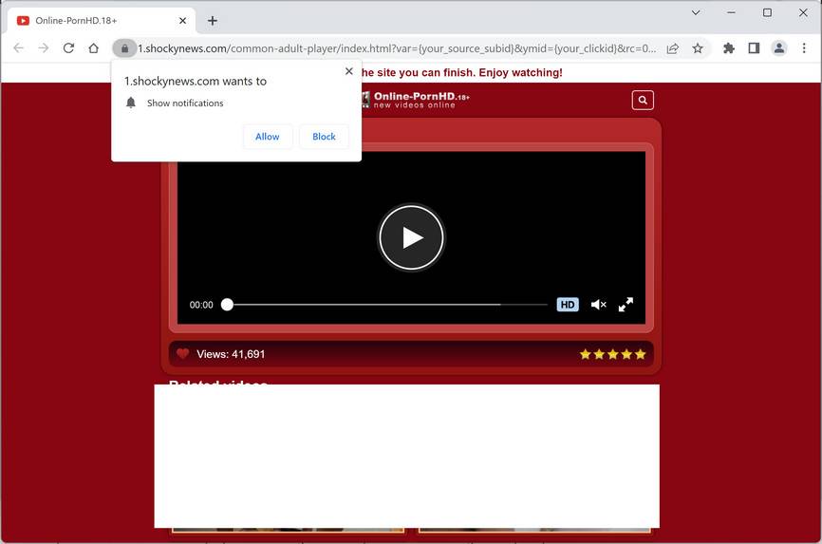
Task: Click the browser forward arrow
Action: click(44, 48)
